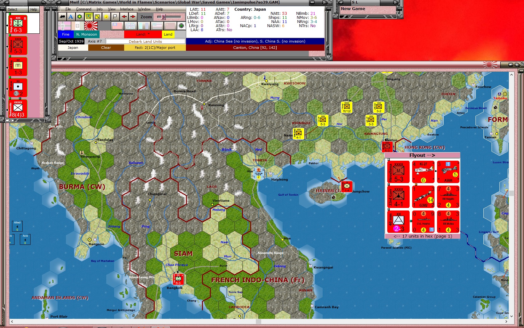524x328 pixels.
Task: Click the blue letter A toolbar icon
Action: click(71, 17)
